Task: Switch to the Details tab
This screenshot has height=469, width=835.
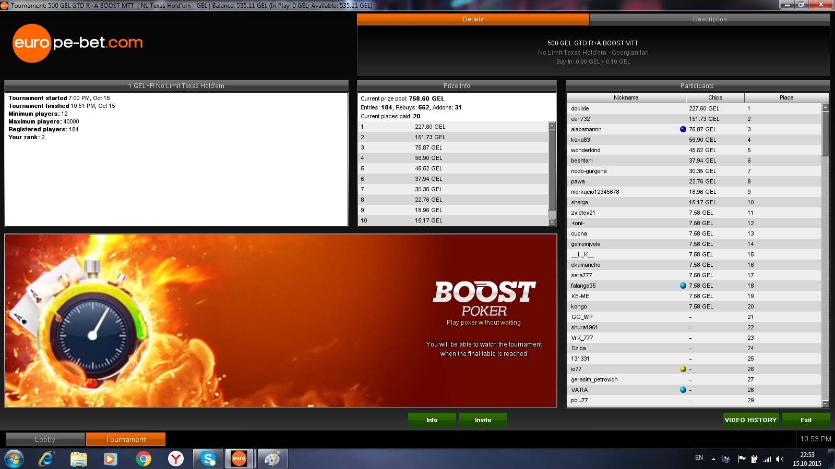Action: pos(473,19)
